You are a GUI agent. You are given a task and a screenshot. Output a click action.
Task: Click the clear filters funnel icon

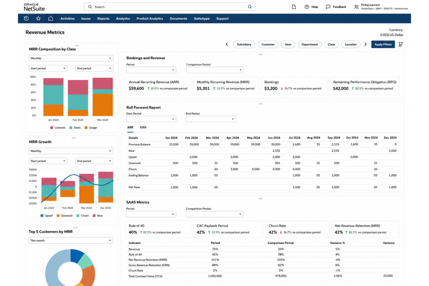pos(401,44)
